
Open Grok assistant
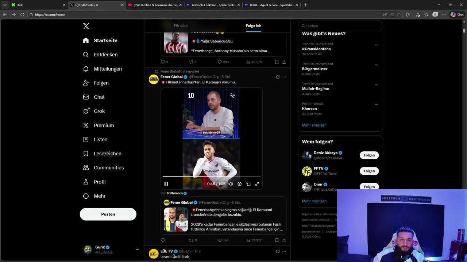[x=94, y=111]
